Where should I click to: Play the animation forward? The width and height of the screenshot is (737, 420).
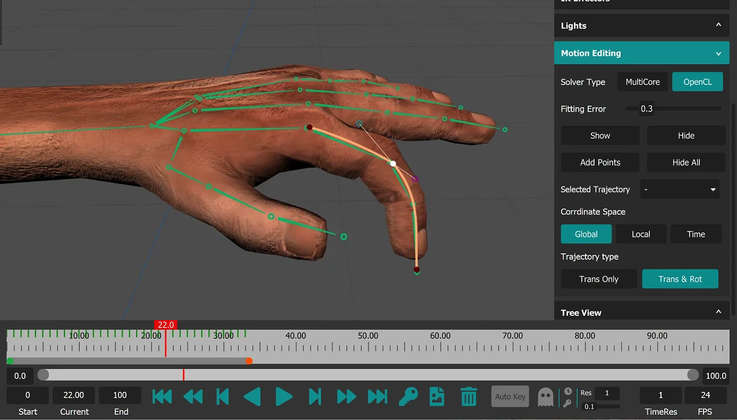(x=284, y=397)
